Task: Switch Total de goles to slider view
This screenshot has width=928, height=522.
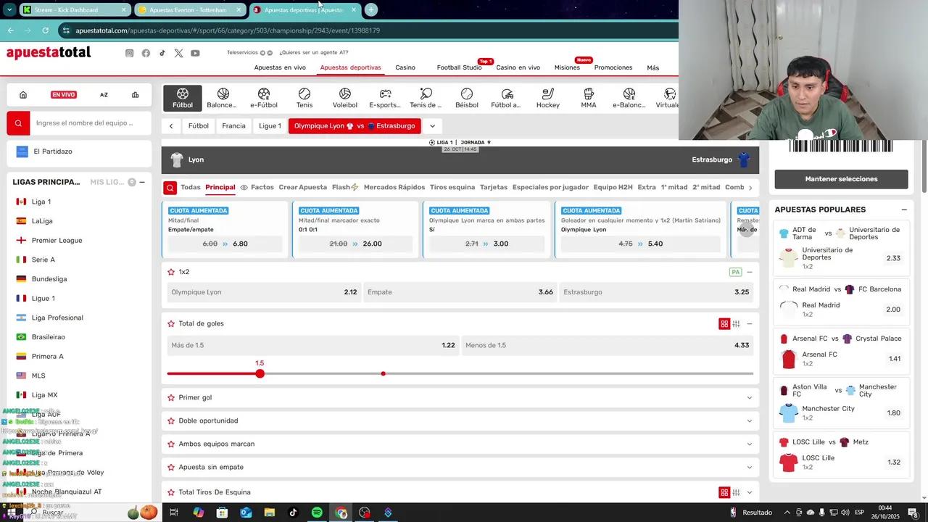Action: click(736, 324)
